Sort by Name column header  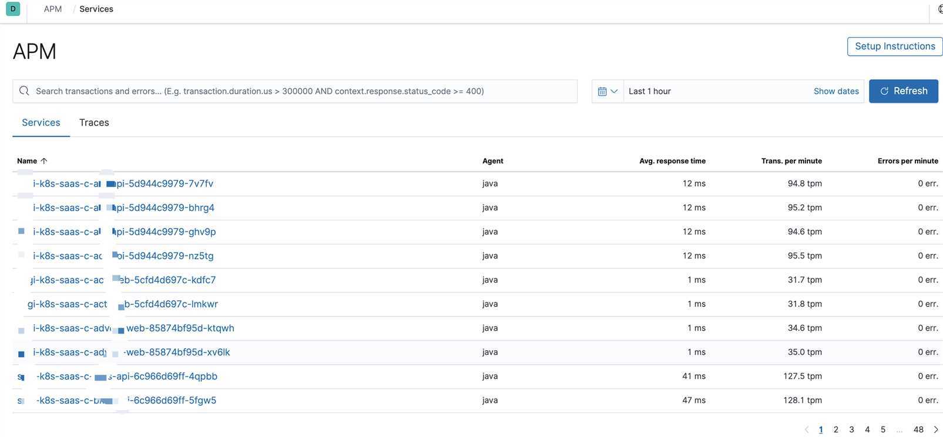pos(27,161)
